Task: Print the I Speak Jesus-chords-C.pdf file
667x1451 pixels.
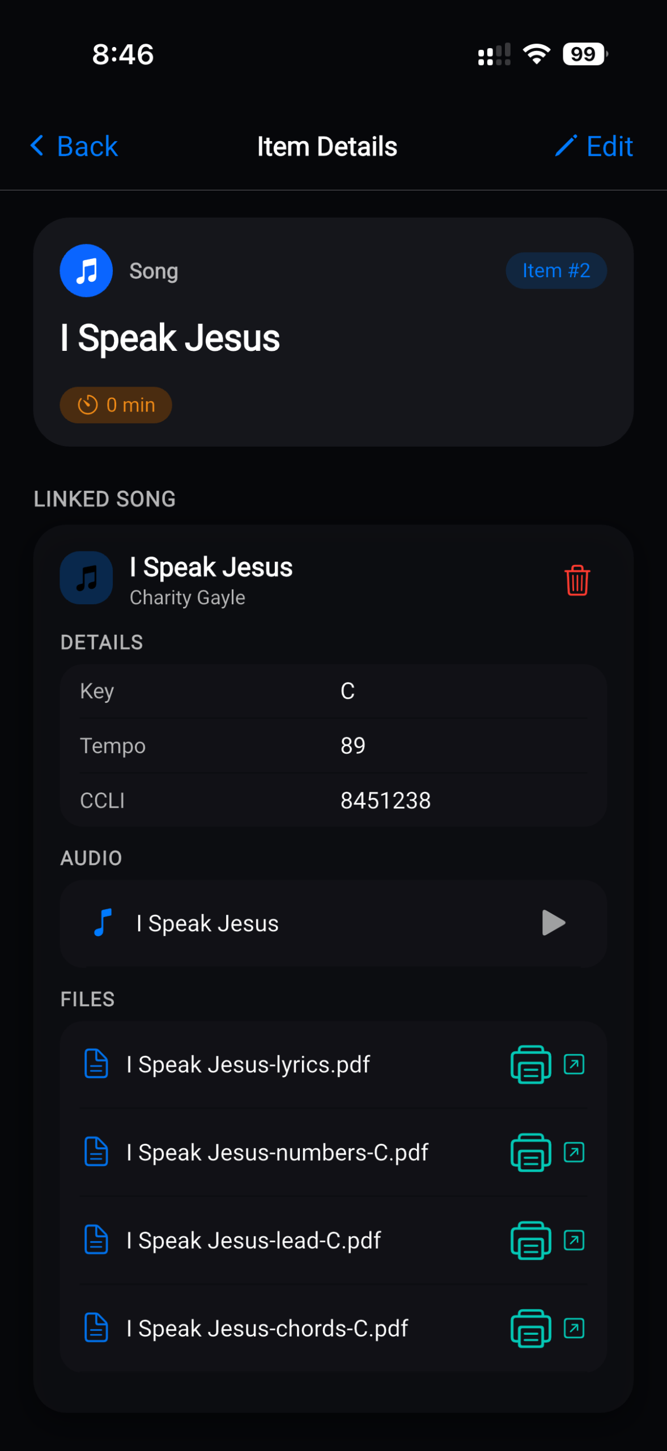Action: (530, 1328)
